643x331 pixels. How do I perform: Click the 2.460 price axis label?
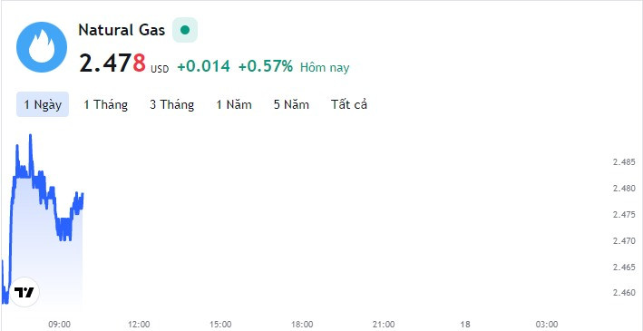(x=624, y=293)
